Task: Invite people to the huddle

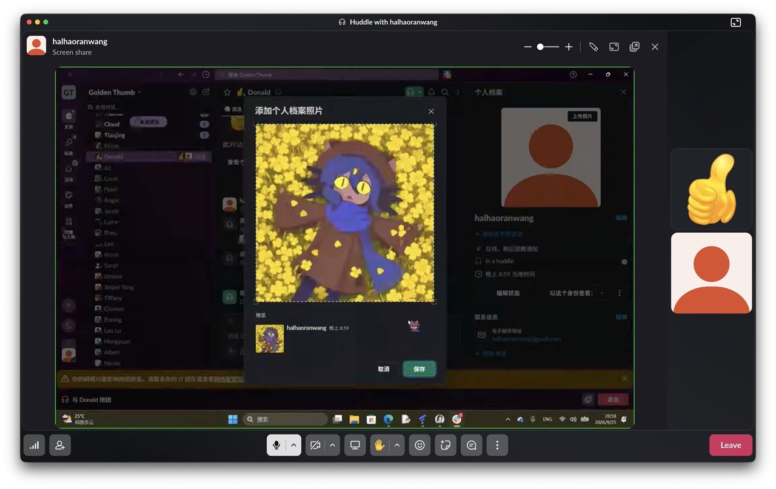Action: (x=60, y=445)
